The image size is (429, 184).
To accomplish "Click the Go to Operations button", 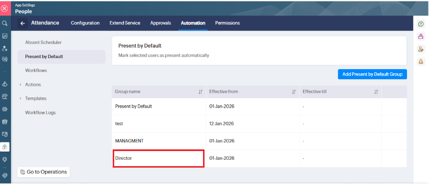I will point(43,172).
